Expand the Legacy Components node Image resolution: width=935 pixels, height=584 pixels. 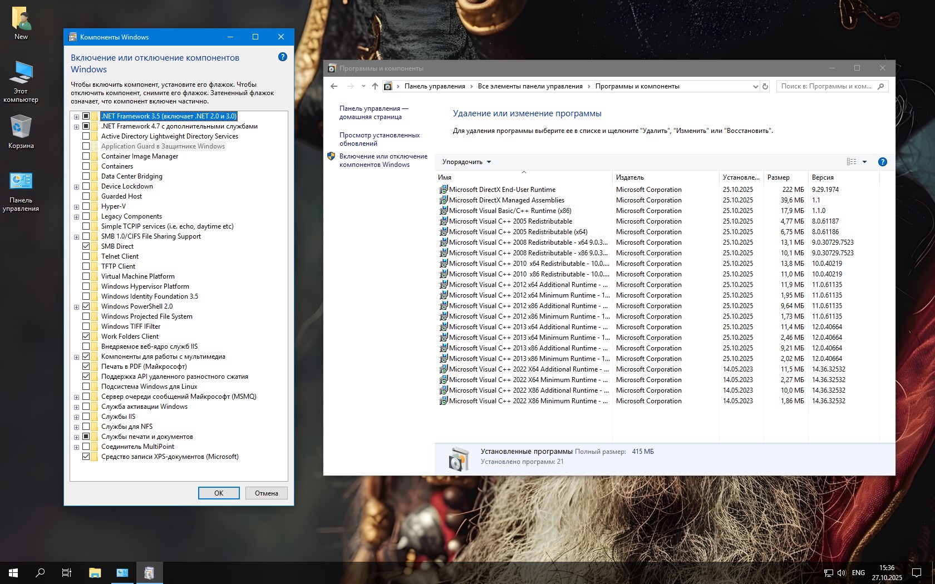pos(76,217)
